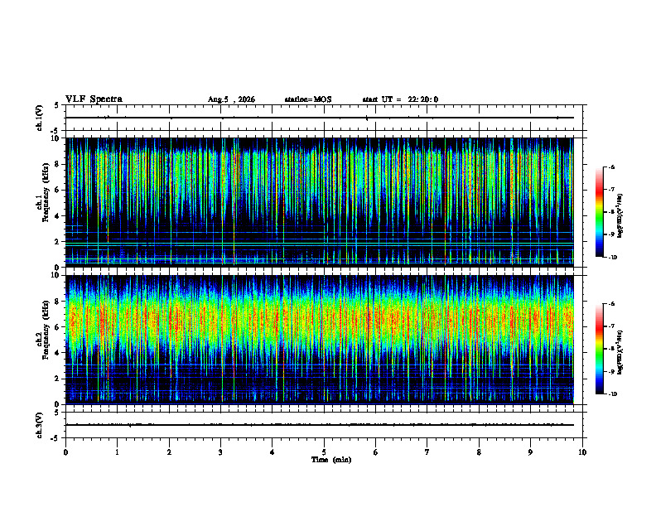Click time axis tick label '1'

click(117, 452)
